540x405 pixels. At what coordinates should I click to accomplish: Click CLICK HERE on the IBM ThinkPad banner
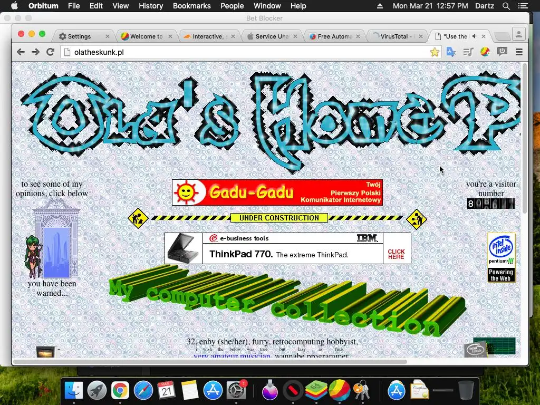tap(397, 254)
